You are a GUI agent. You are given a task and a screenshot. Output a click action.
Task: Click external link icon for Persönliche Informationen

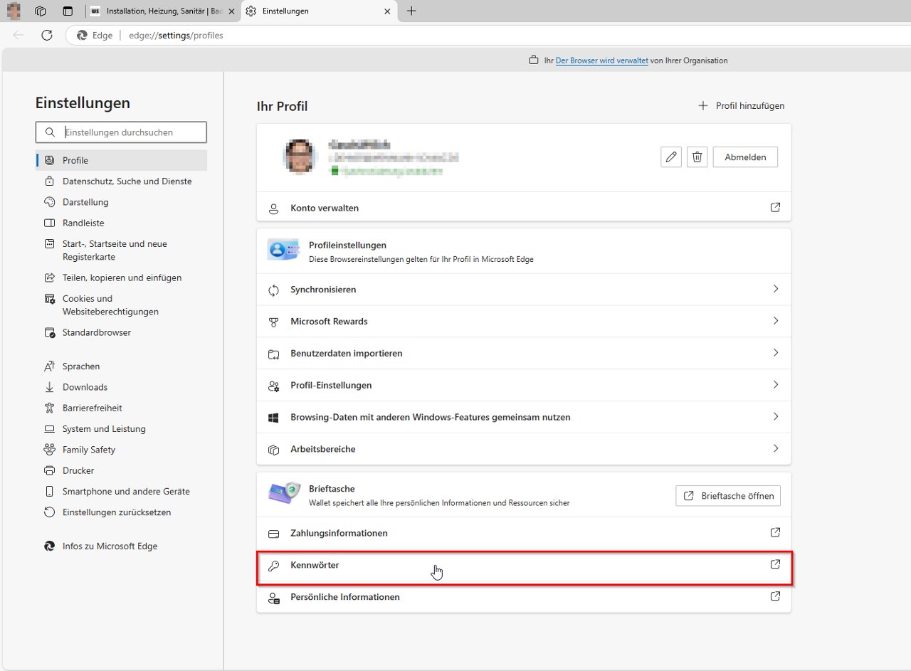[x=775, y=596]
